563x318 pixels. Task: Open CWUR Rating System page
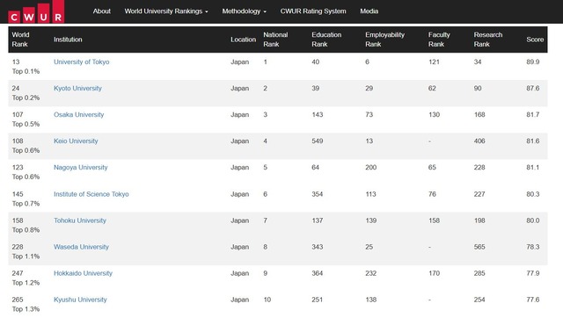pos(313,11)
